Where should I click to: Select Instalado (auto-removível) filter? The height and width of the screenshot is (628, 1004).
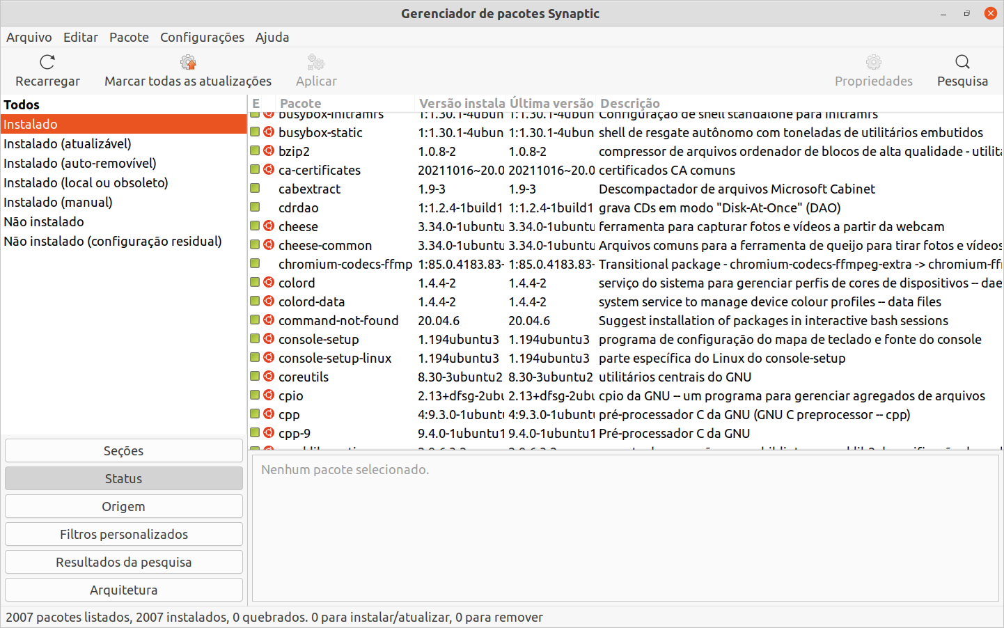tap(124, 163)
